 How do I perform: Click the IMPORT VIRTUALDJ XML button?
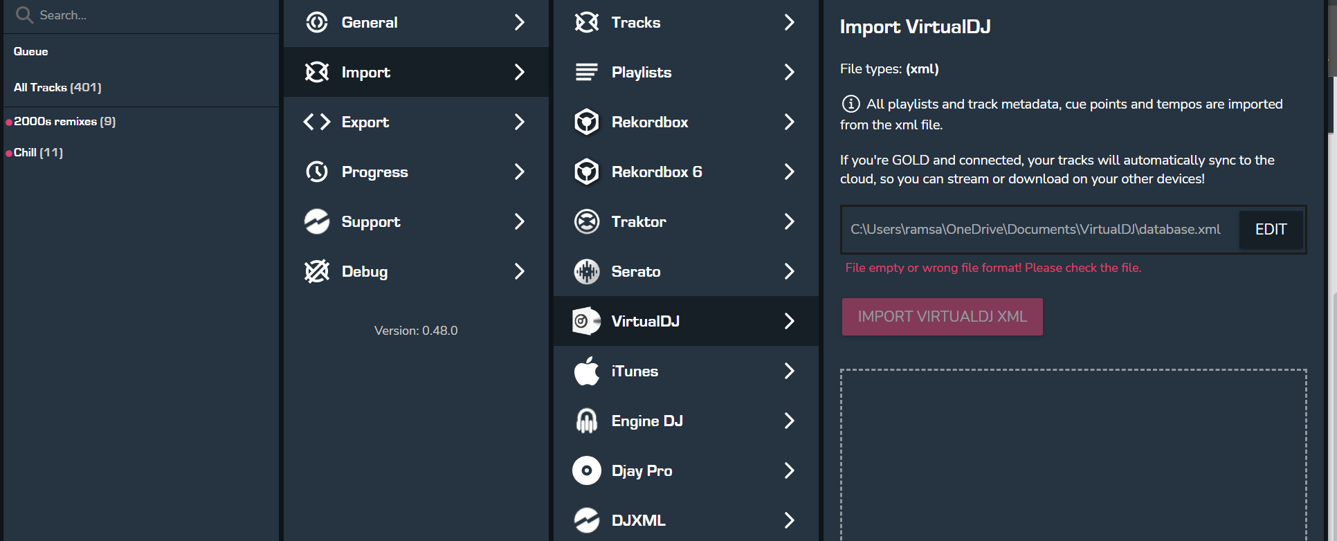coord(942,317)
